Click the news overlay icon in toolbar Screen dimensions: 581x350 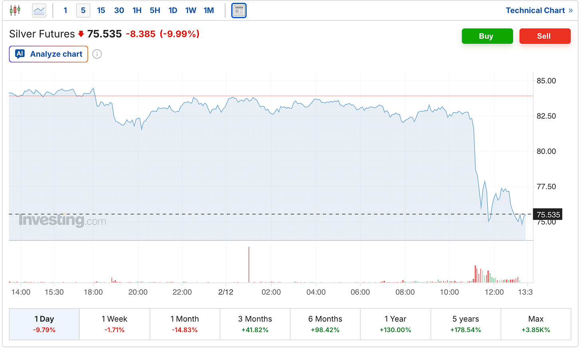[239, 10]
